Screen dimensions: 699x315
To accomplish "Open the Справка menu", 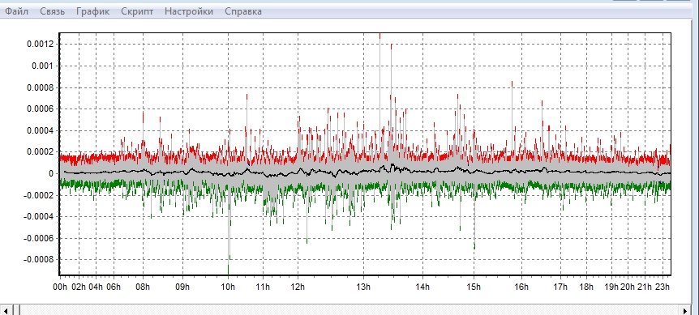I will [243, 11].
